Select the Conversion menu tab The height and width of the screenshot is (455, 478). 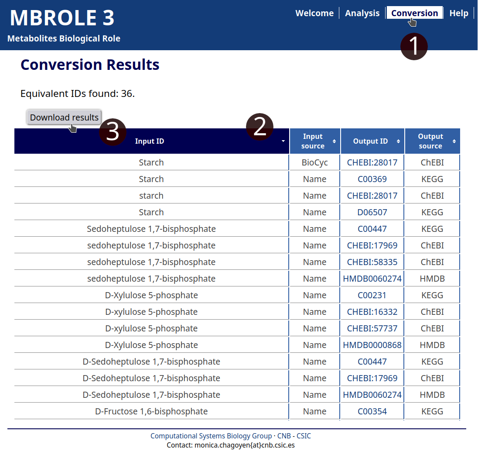point(415,13)
